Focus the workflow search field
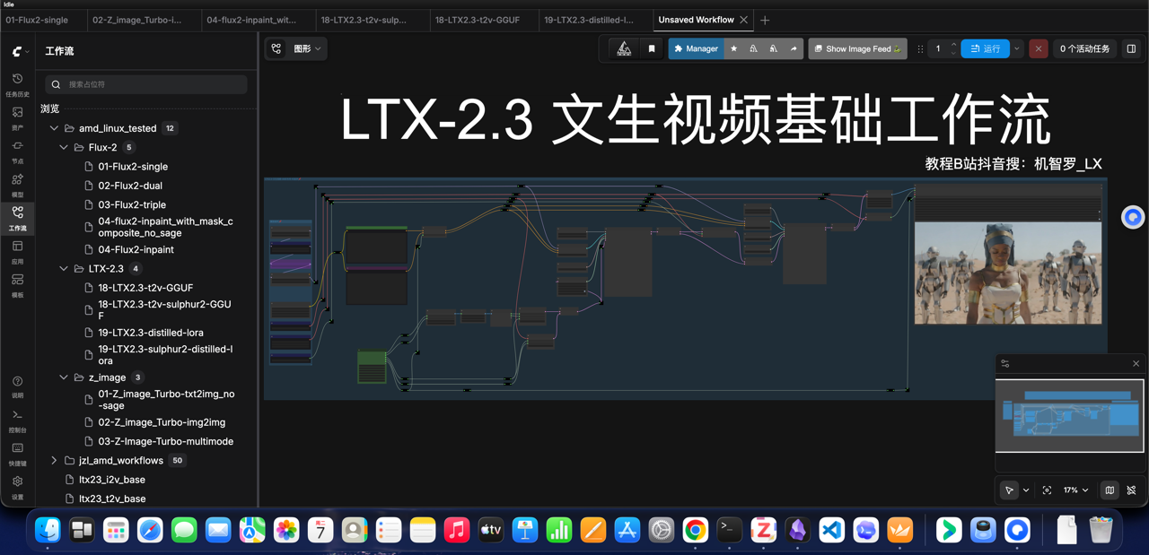 [x=146, y=84]
